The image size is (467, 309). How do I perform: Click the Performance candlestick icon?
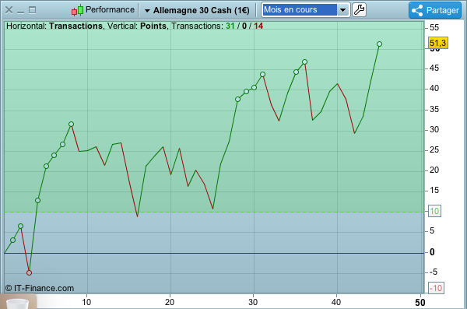(77, 10)
